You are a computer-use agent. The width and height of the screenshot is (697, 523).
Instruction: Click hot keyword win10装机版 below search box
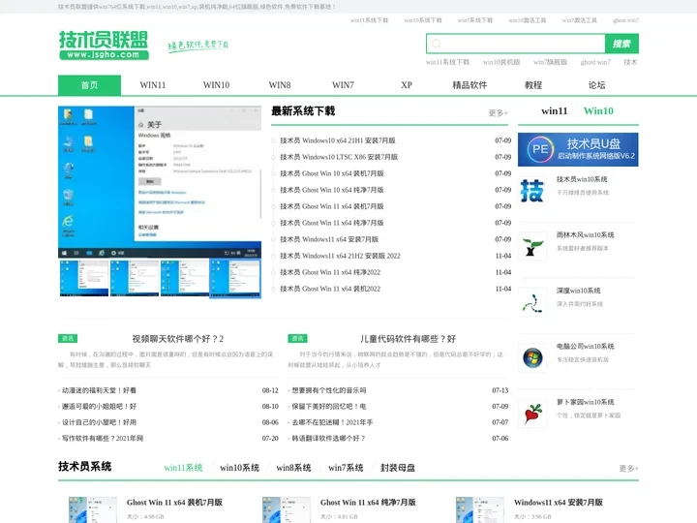point(501,62)
